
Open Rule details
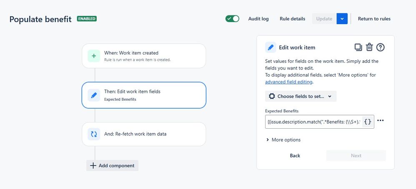292,19
